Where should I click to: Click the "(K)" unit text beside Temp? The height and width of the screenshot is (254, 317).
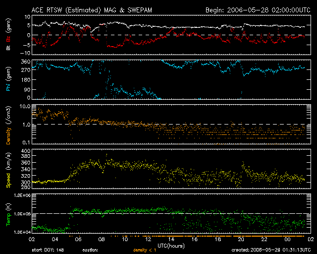coord(8,207)
